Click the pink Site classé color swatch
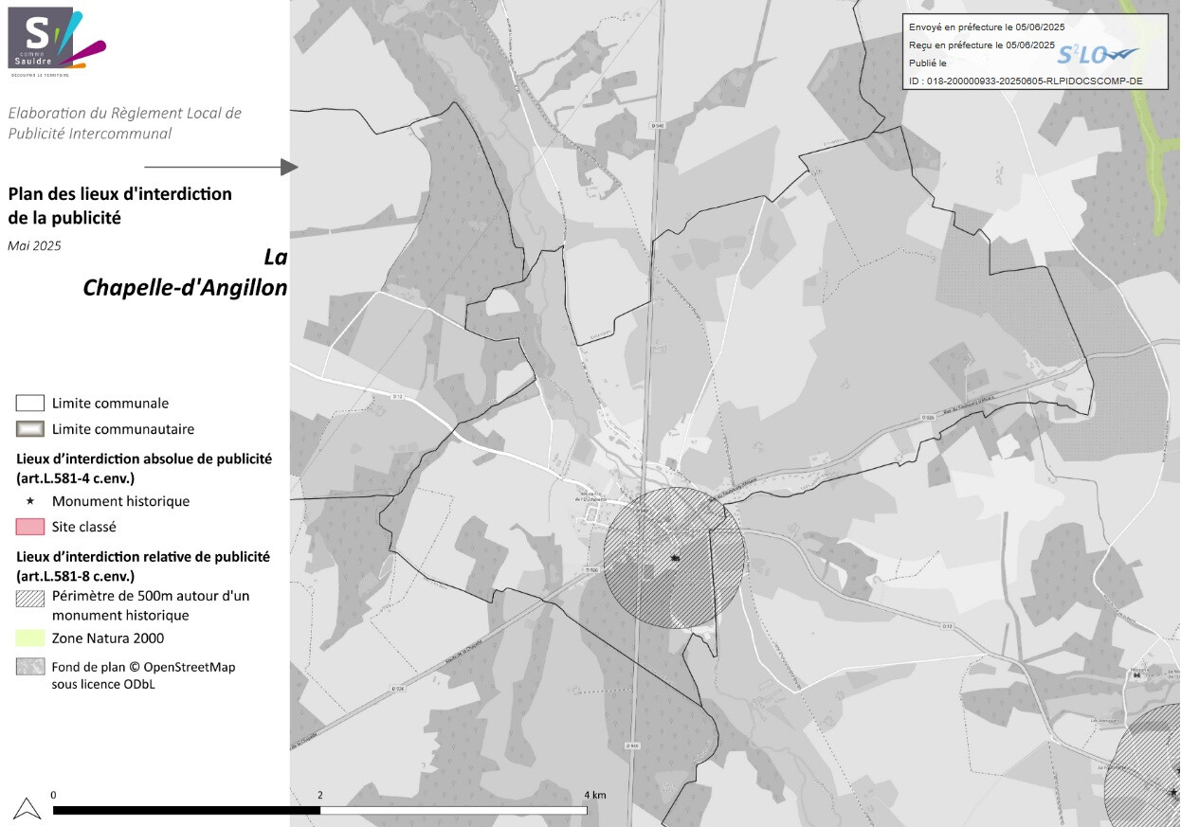The height and width of the screenshot is (827, 1181). 30,527
